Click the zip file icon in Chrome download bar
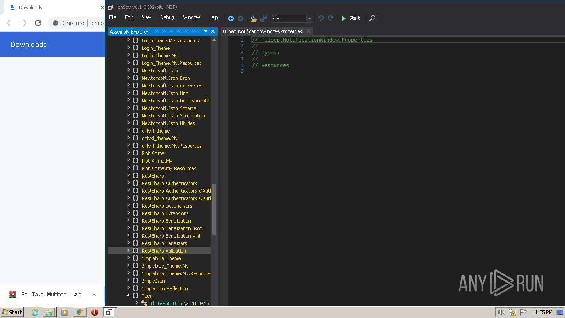This screenshot has width=565, height=318. tap(12, 295)
